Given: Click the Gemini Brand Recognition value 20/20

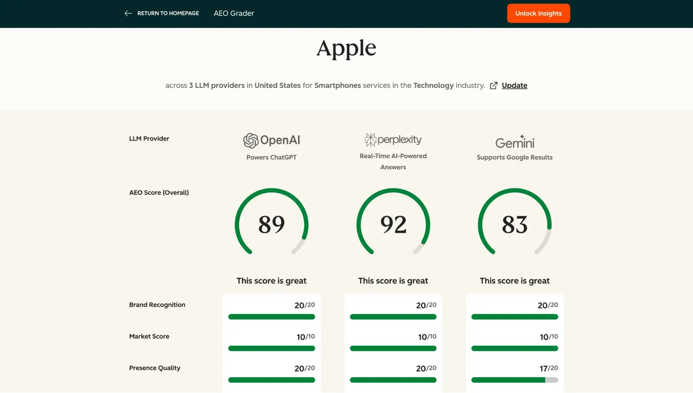Looking at the screenshot, I should point(548,305).
